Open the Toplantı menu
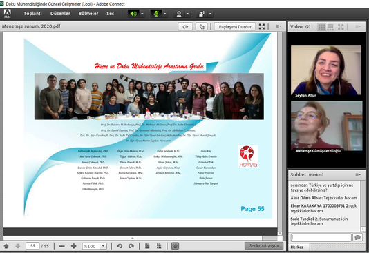 point(32,14)
